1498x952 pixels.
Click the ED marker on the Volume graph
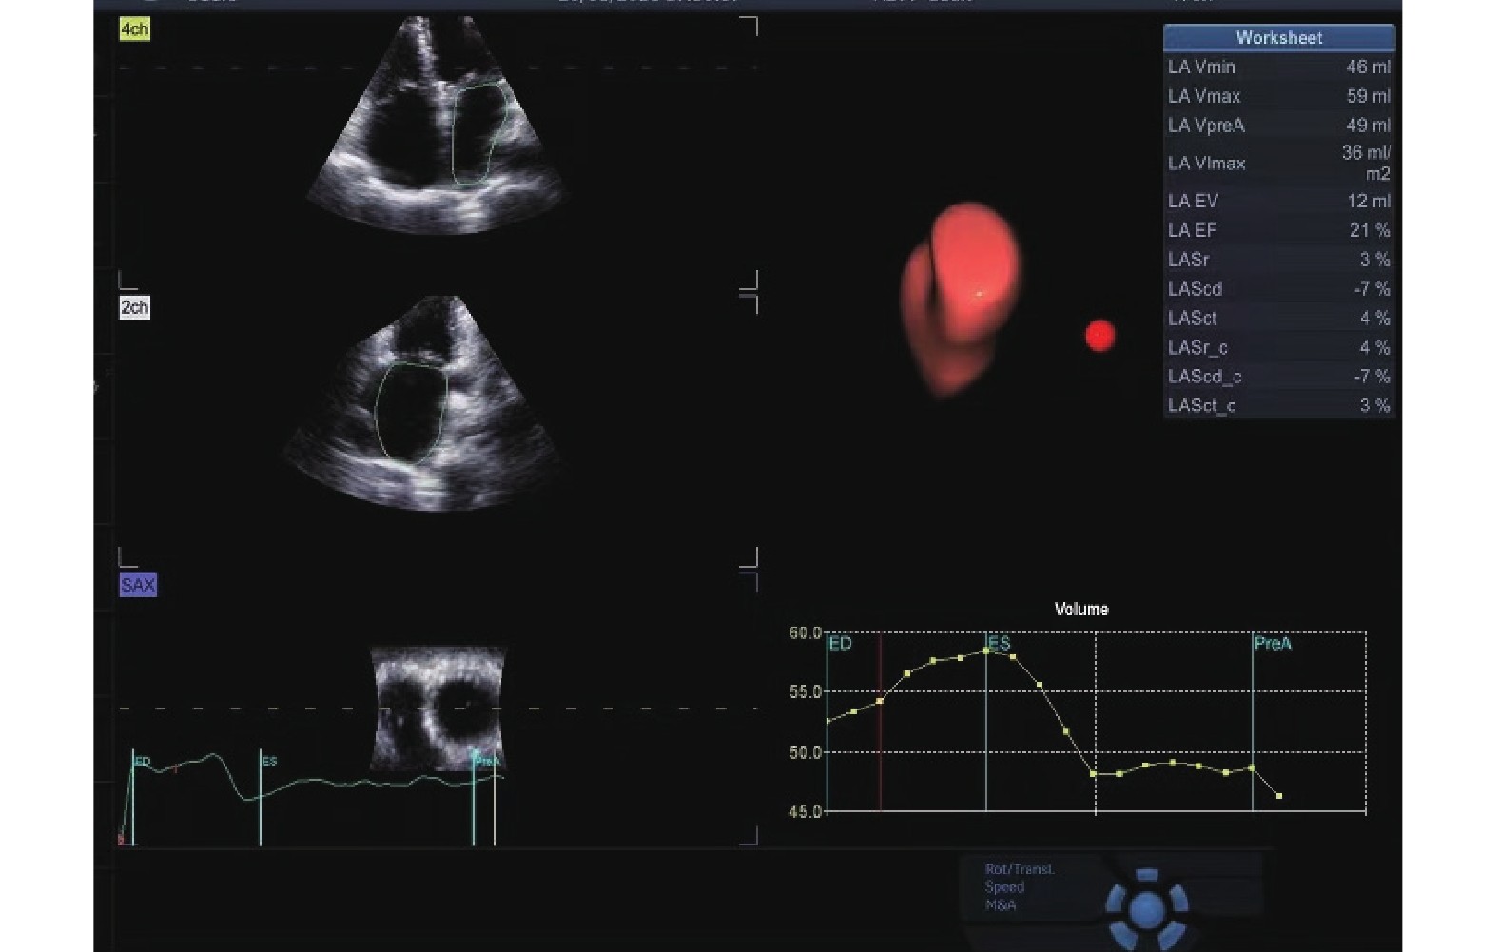[x=840, y=644]
